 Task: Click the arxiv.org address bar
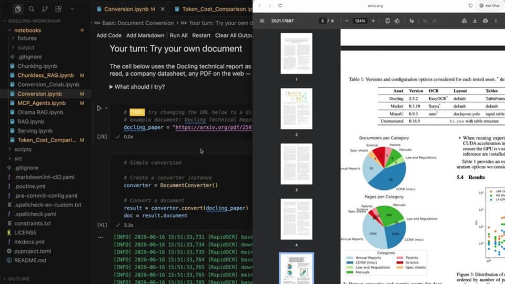click(375, 6)
